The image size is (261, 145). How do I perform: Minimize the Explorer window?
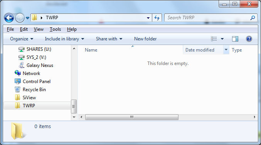click(224, 4)
